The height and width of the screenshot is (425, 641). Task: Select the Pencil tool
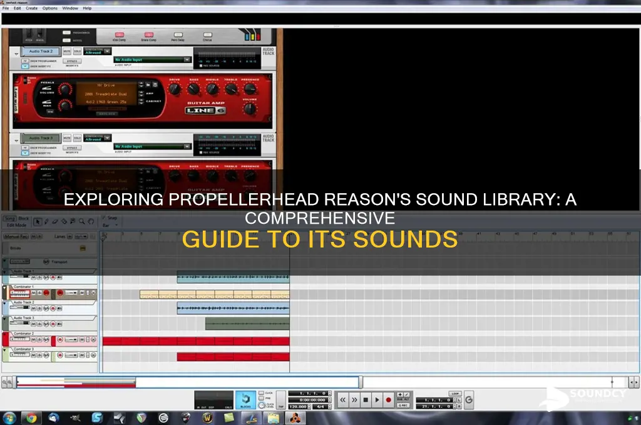pos(46,222)
